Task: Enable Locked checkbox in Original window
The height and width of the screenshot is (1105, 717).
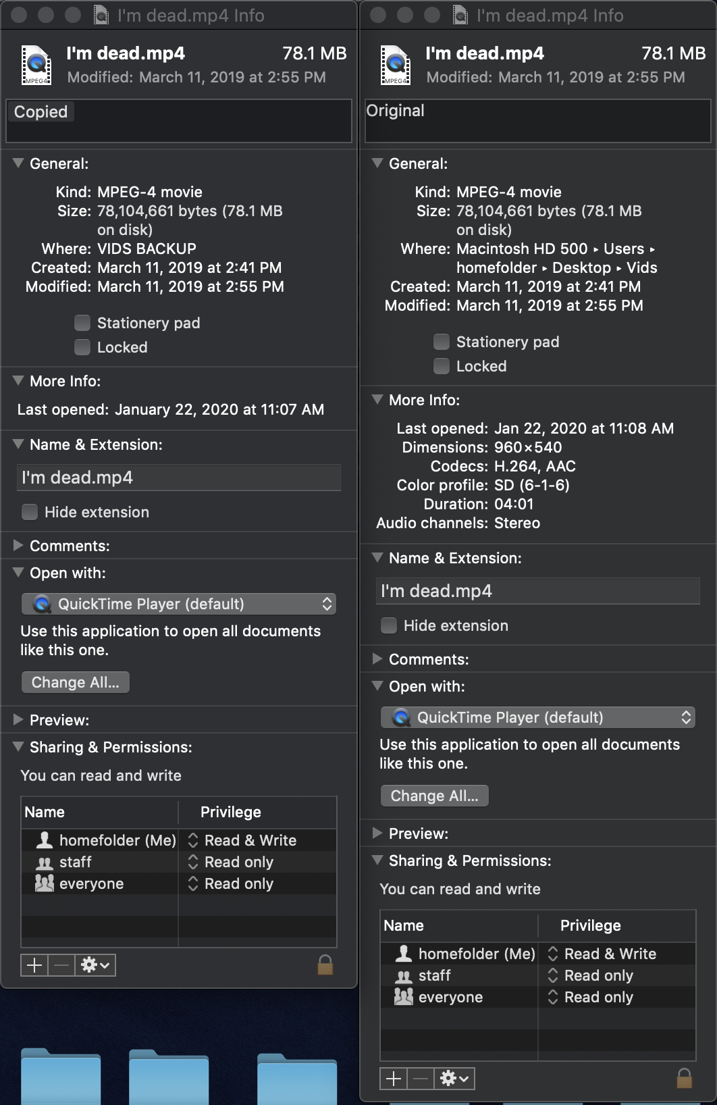Action: point(442,366)
